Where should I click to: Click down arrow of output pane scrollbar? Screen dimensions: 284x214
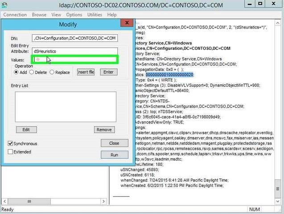point(277,201)
